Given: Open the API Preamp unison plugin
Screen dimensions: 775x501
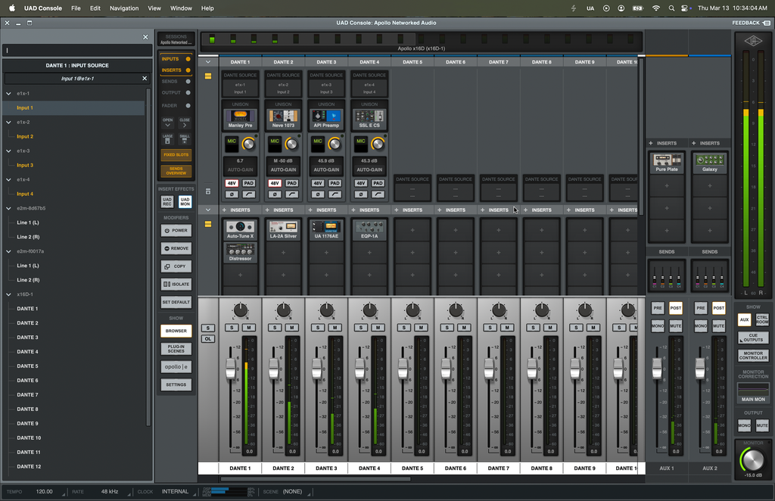Looking at the screenshot, I should [326, 119].
